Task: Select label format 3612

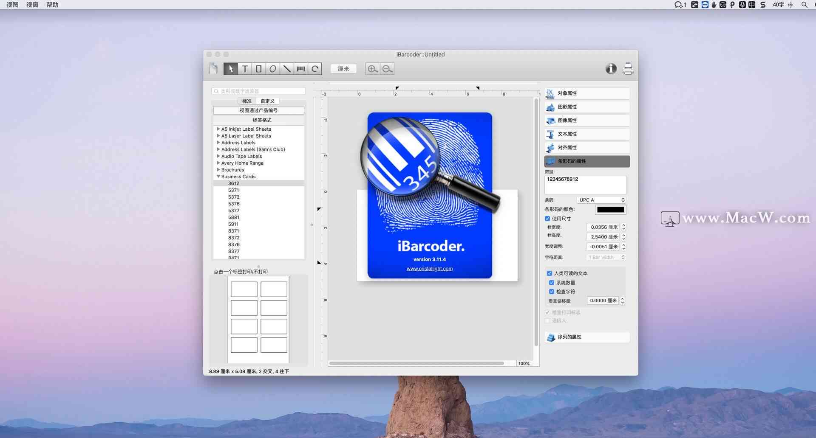Action: (233, 183)
